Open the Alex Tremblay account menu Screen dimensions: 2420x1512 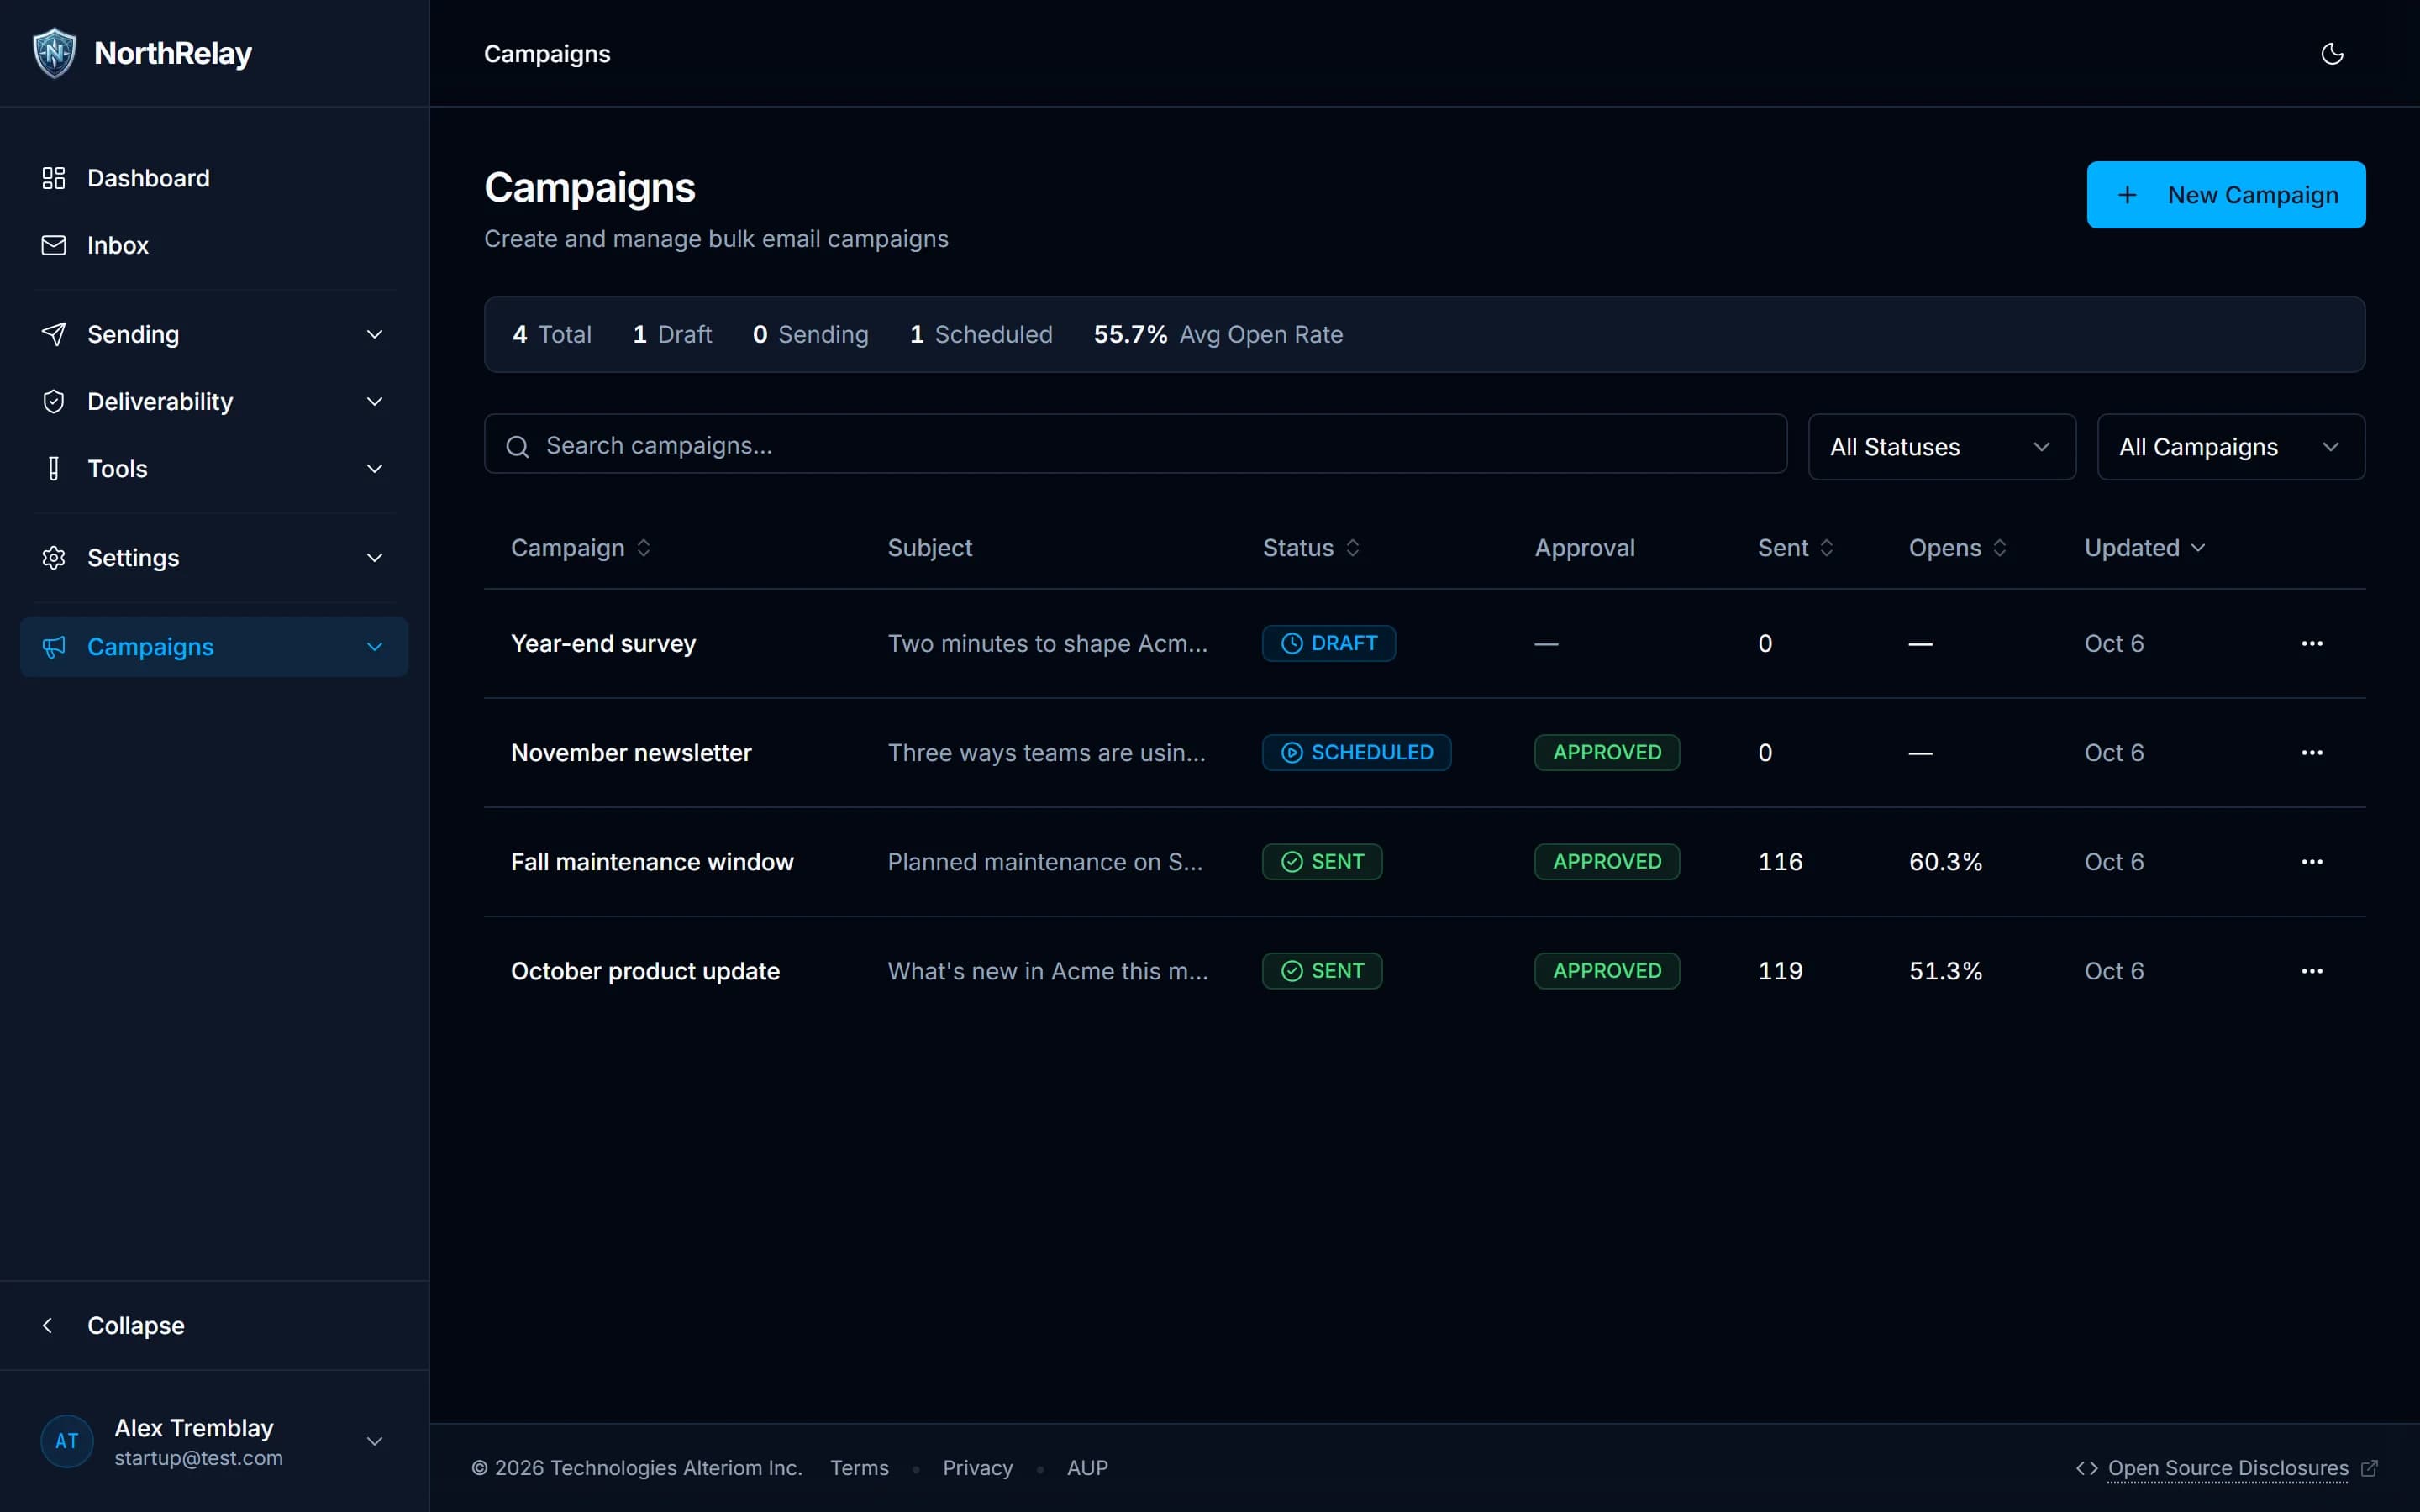[x=214, y=1441]
